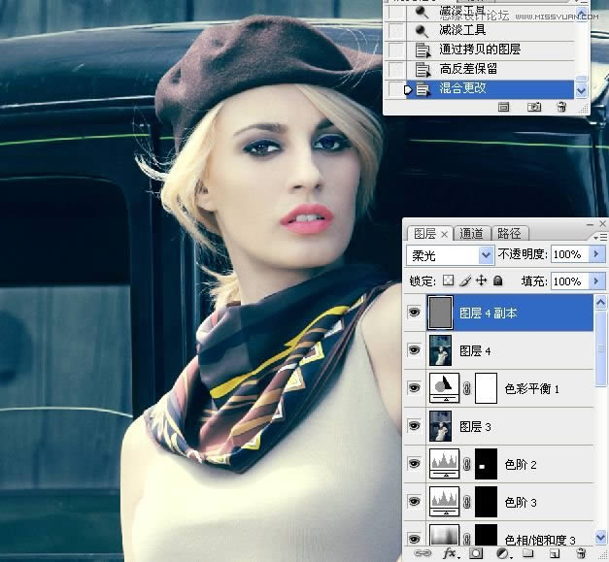
Task: Create new adjustment layer from bottom icon
Action: 502,553
